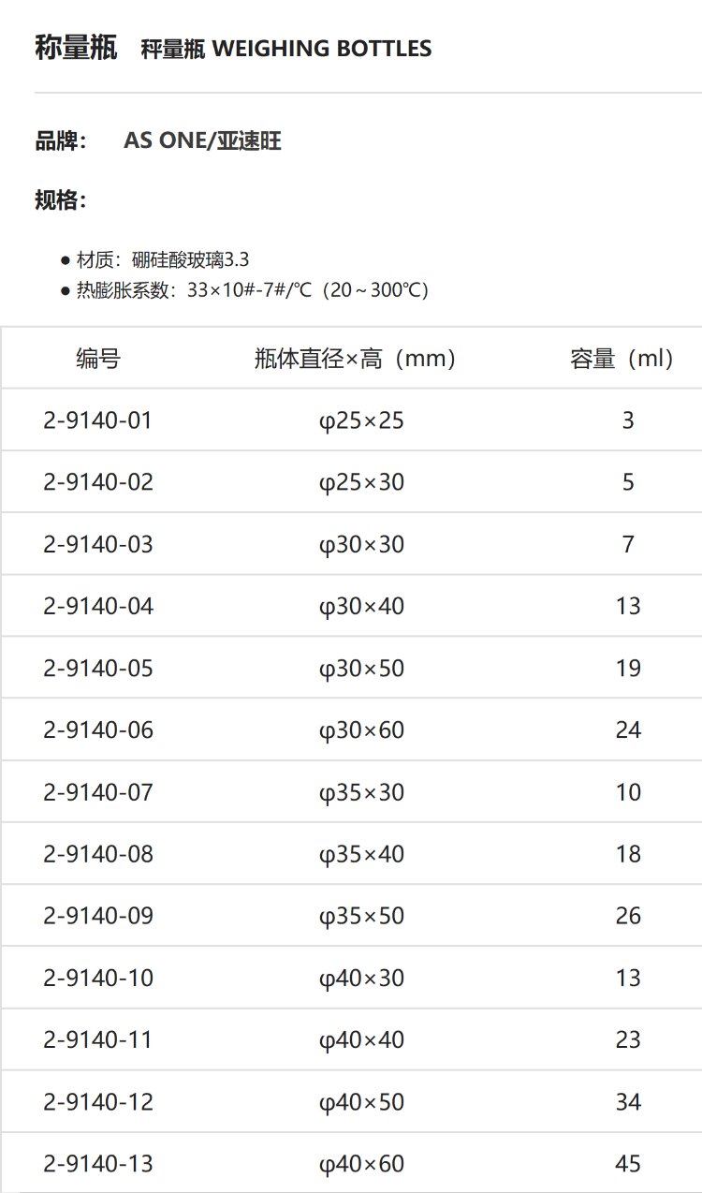Select the AS ONE/亚速旺 brand text
The height and width of the screenshot is (1193, 702).
pos(202,141)
